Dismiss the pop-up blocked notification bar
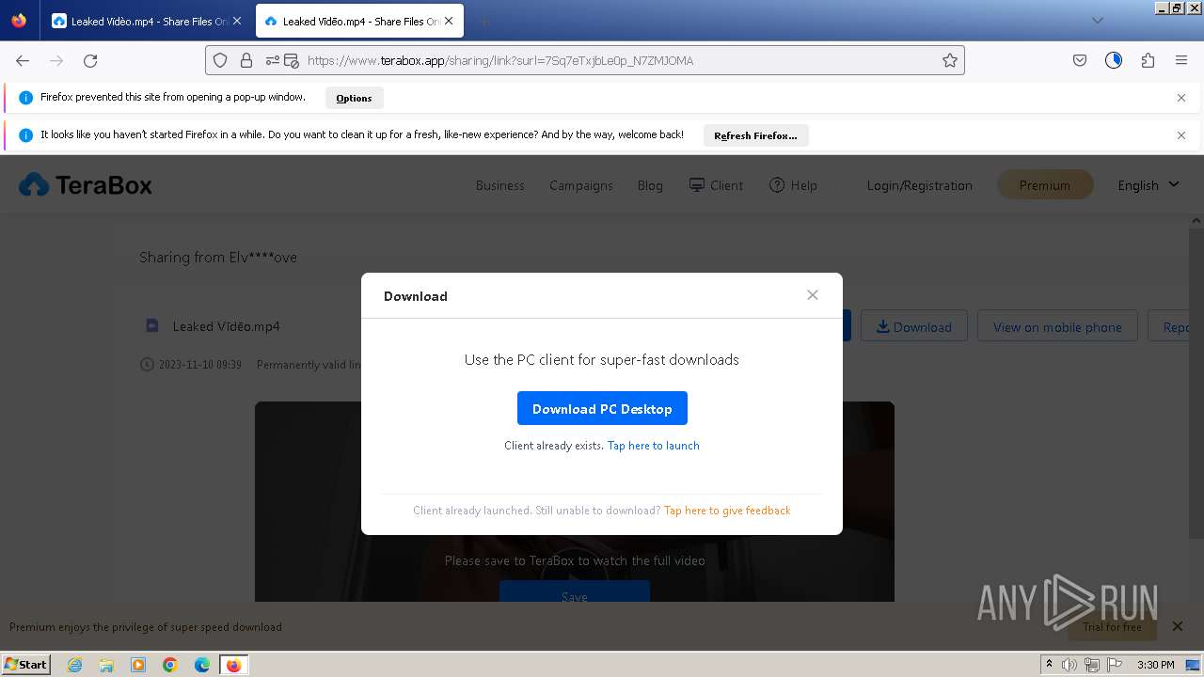 [x=1181, y=98]
